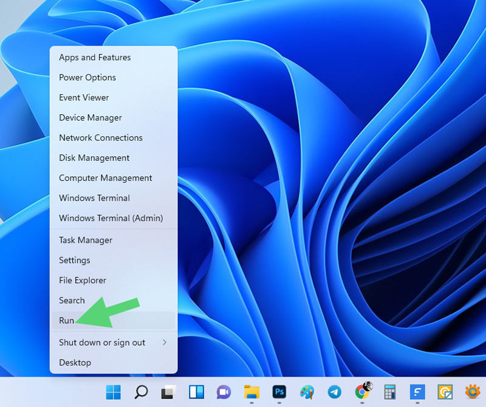
Task: Select Apps and Features menu item
Action: tap(95, 58)
